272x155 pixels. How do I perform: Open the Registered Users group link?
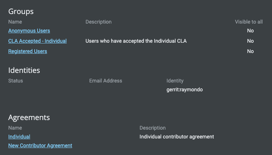tap(28, 52)
